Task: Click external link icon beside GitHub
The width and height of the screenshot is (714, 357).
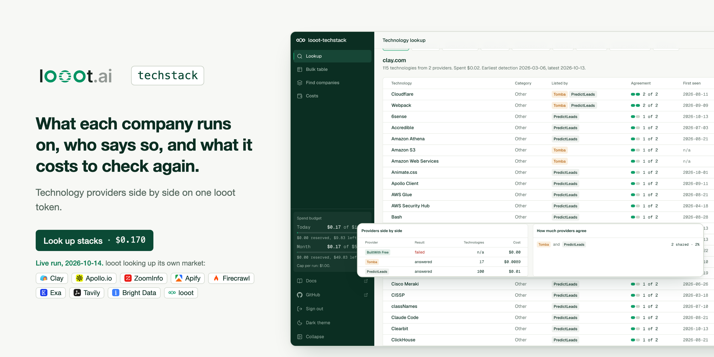Action: [366, 295]
